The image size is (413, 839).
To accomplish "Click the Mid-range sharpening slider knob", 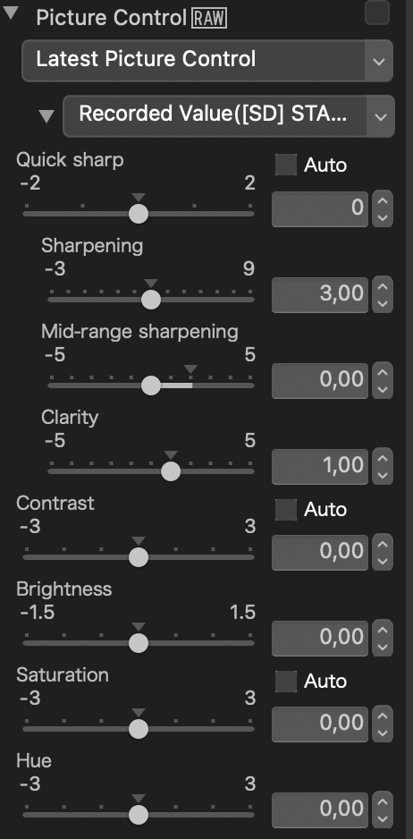I will click(x=151, y=386).
